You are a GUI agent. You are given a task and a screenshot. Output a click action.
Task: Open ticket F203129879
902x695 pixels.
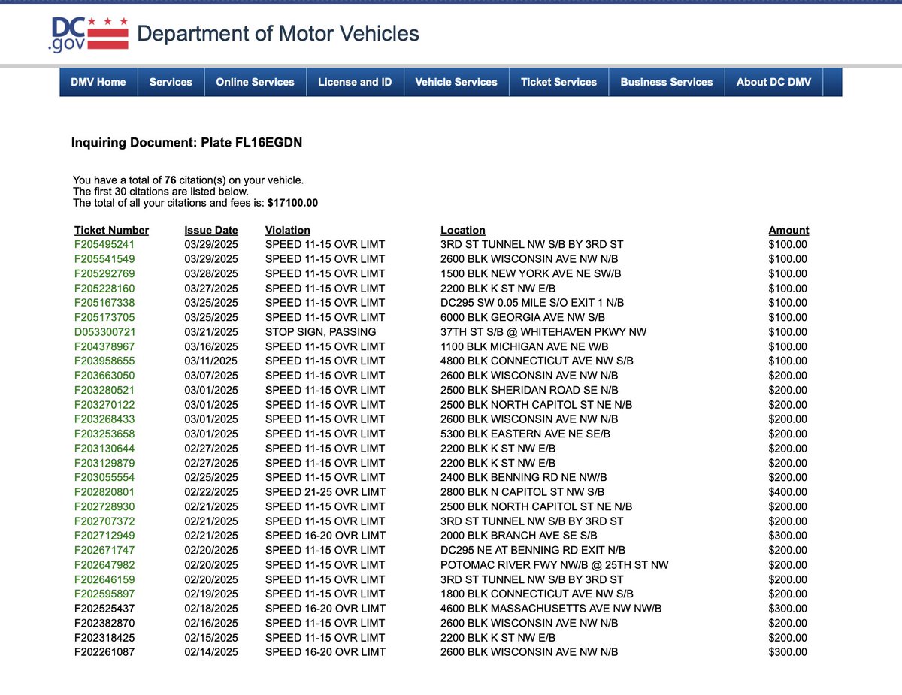pyautogui.click(x=104, y=463)
